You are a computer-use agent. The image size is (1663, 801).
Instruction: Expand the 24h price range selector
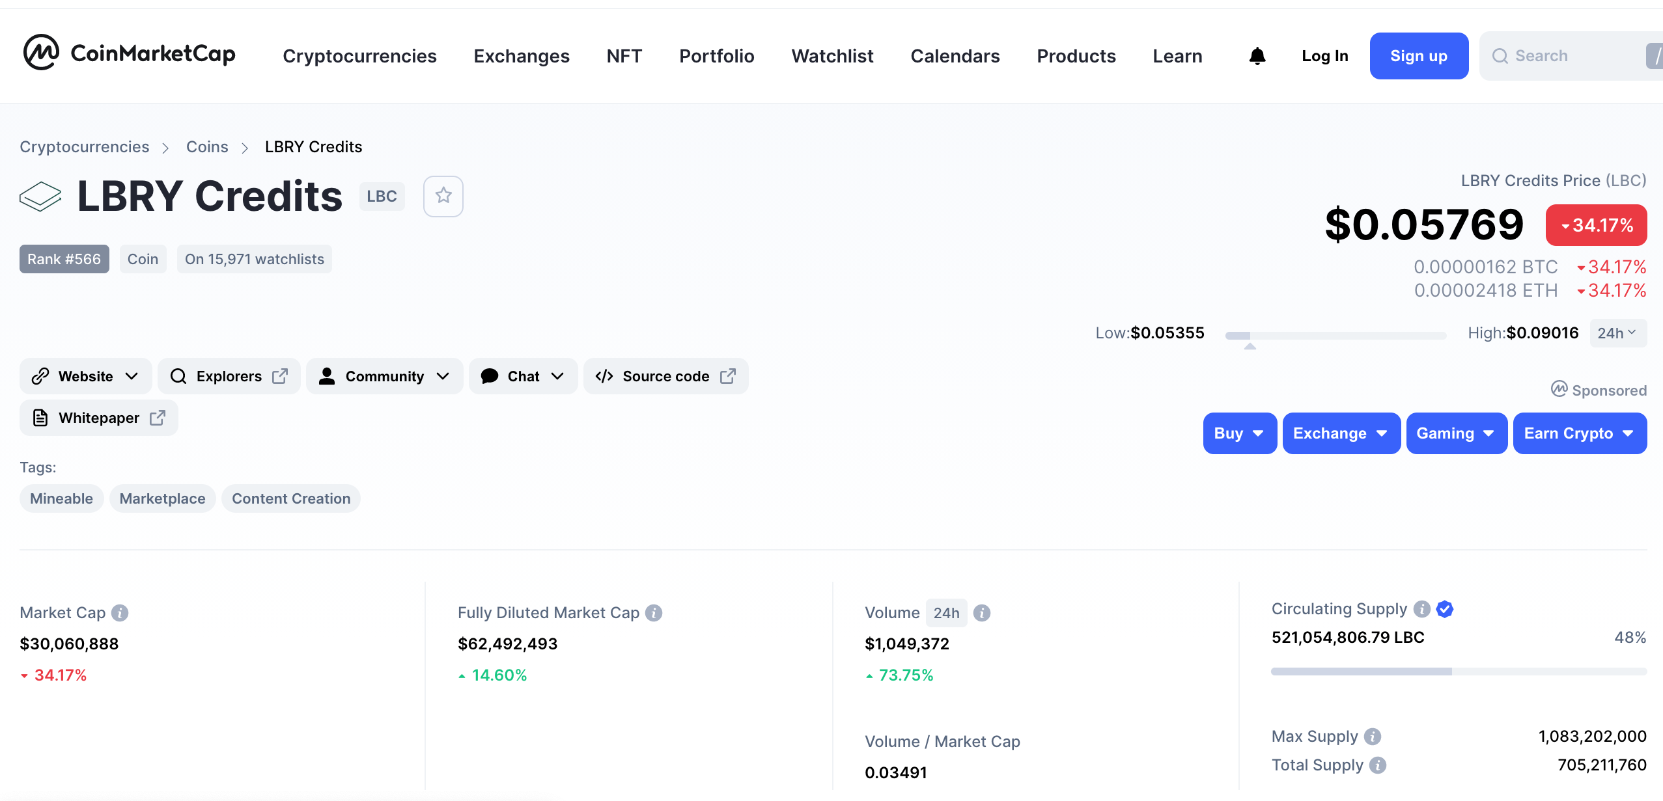pyautogui.click(x=1617, y=333)
